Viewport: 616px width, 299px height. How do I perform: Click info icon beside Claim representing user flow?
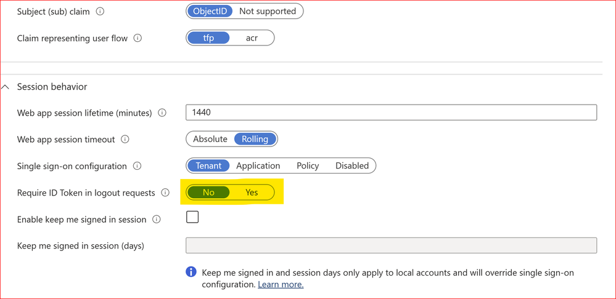click(x=138, y=38)
